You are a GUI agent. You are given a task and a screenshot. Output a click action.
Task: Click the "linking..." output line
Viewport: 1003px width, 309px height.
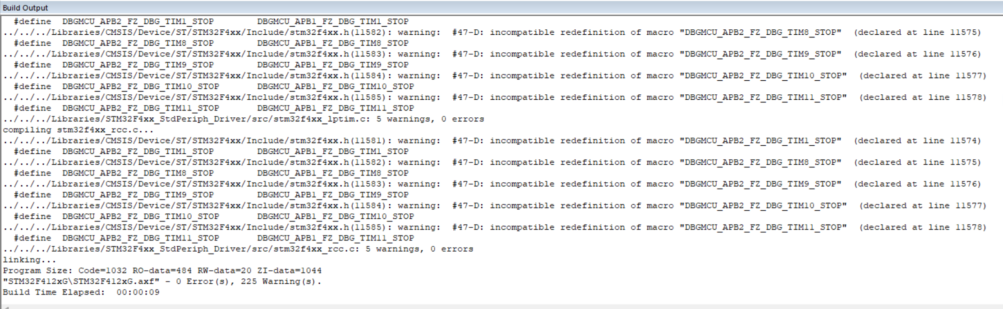tap(29, 260)
